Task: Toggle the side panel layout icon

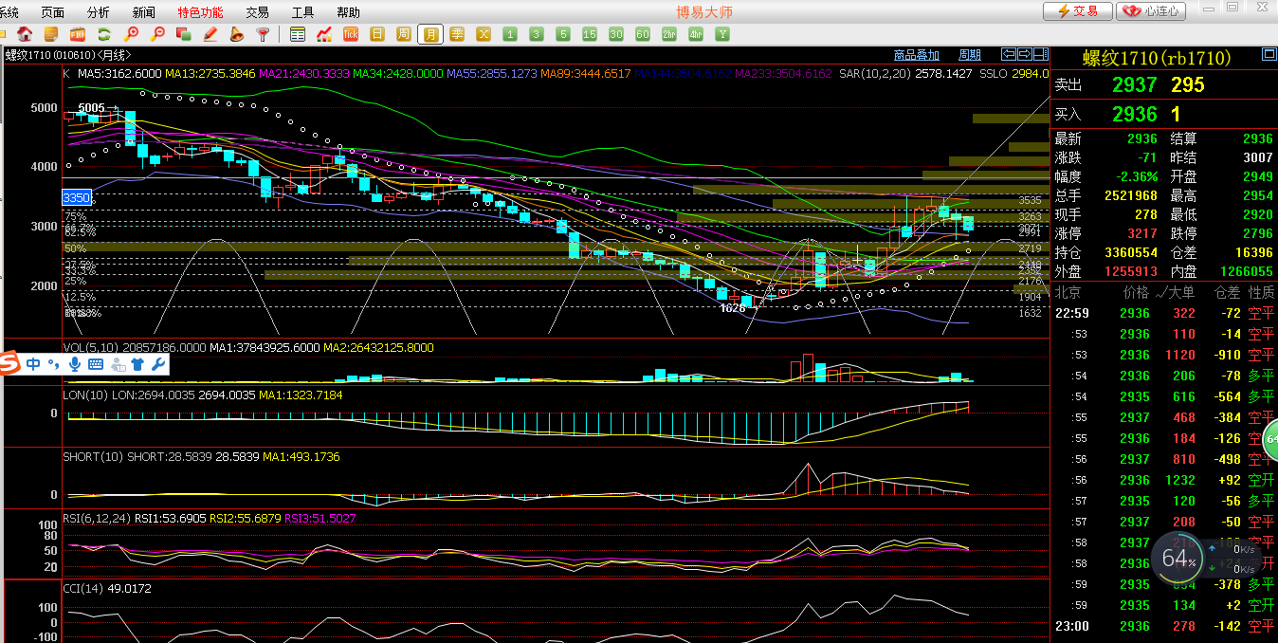Action: (1041, 54)
